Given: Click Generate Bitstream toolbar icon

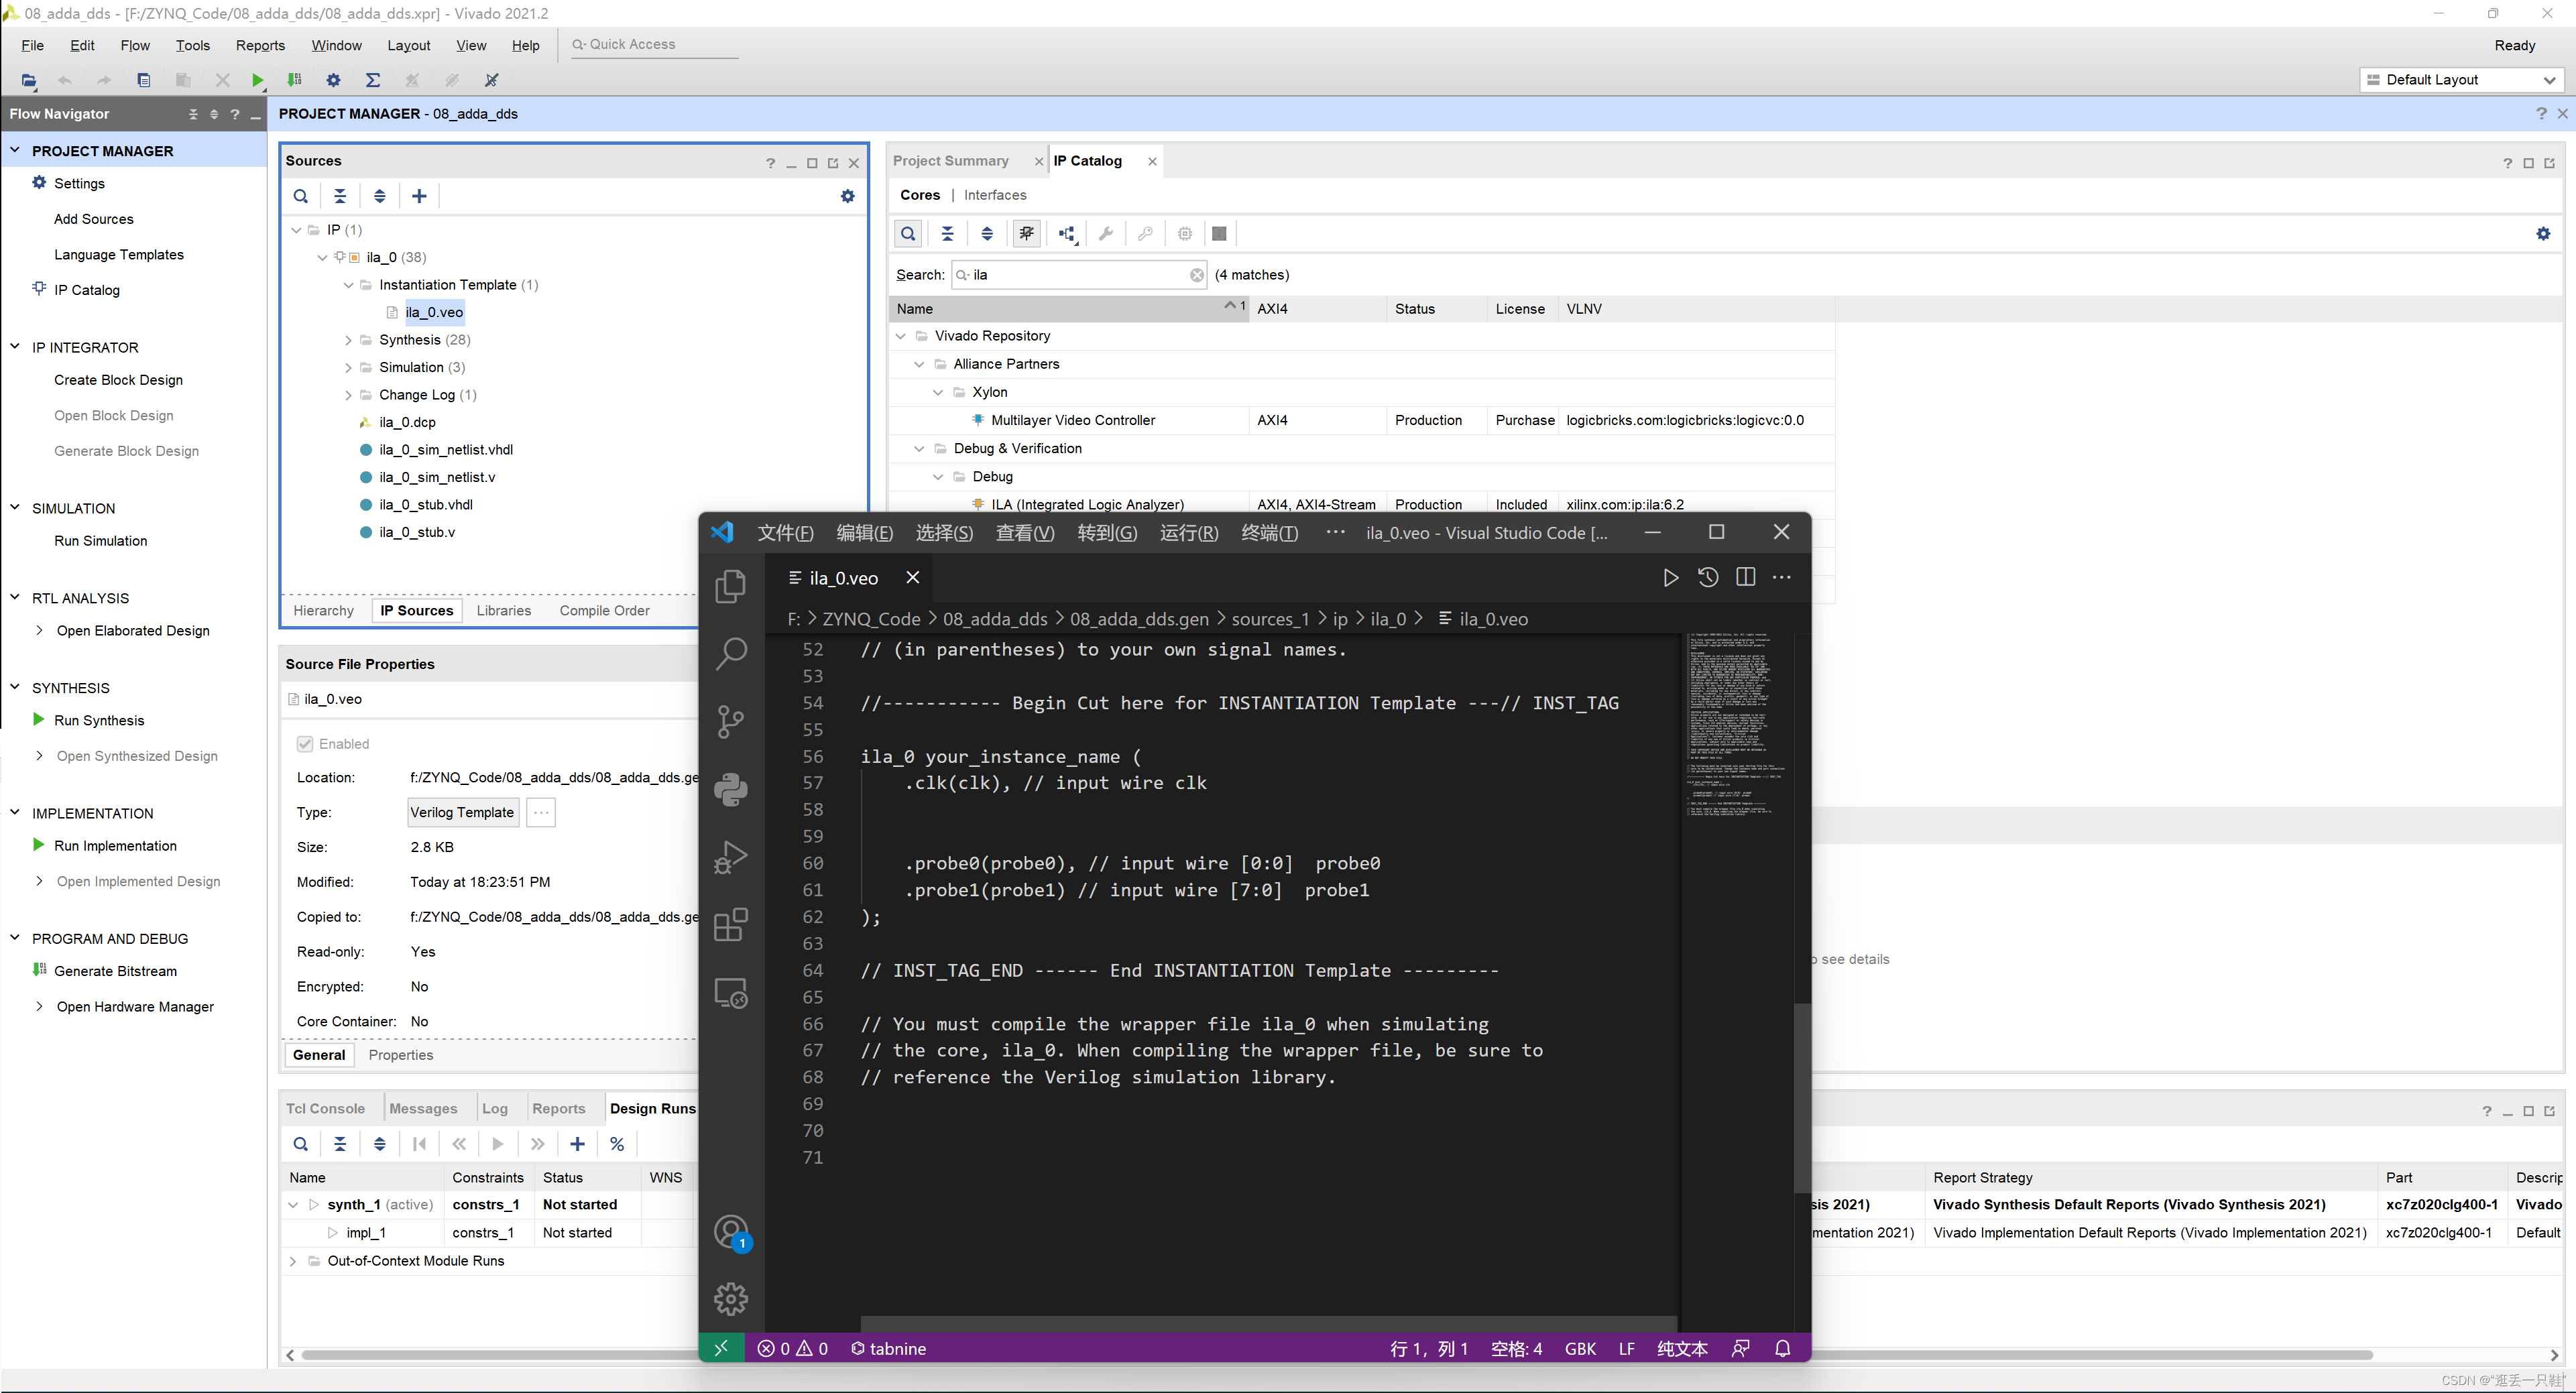Looking at the screenshot, I should (294, 80).
